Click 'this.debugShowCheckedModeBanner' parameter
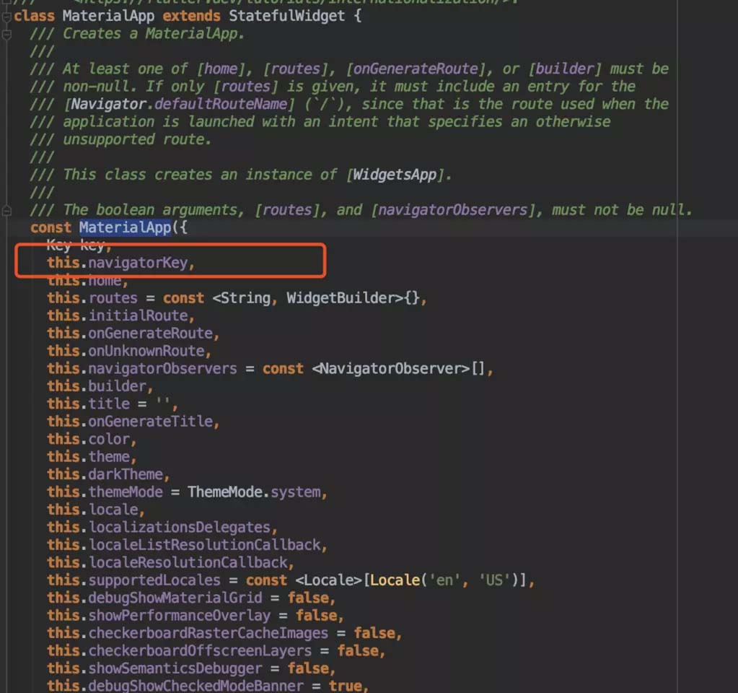The image size is (738, 693). (175, 686)
